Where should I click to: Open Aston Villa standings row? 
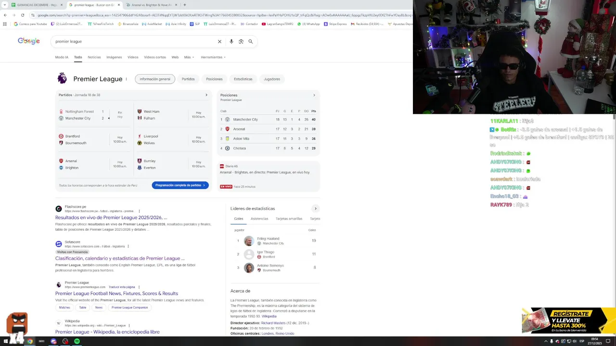268,138
